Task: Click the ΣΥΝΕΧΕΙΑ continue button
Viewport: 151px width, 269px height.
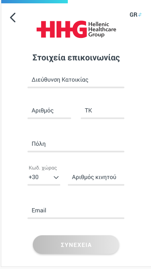Action: pos(76,245)
